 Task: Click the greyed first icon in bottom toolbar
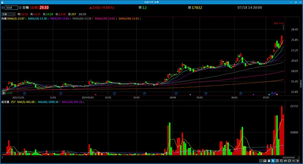[261, 161]
